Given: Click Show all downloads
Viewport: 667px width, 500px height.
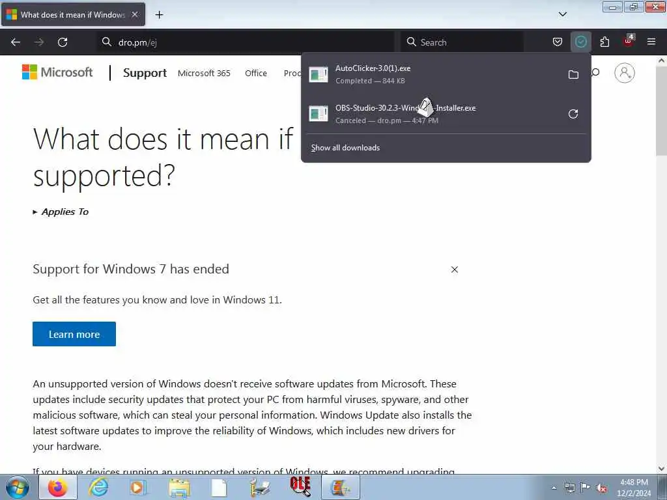Looking at the screenshot, I should pos(345,148).
